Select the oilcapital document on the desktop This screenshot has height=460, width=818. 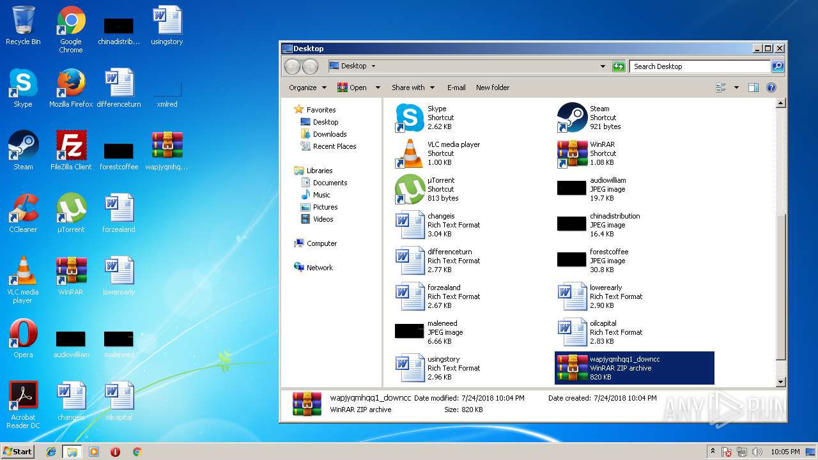click(119, 402)
